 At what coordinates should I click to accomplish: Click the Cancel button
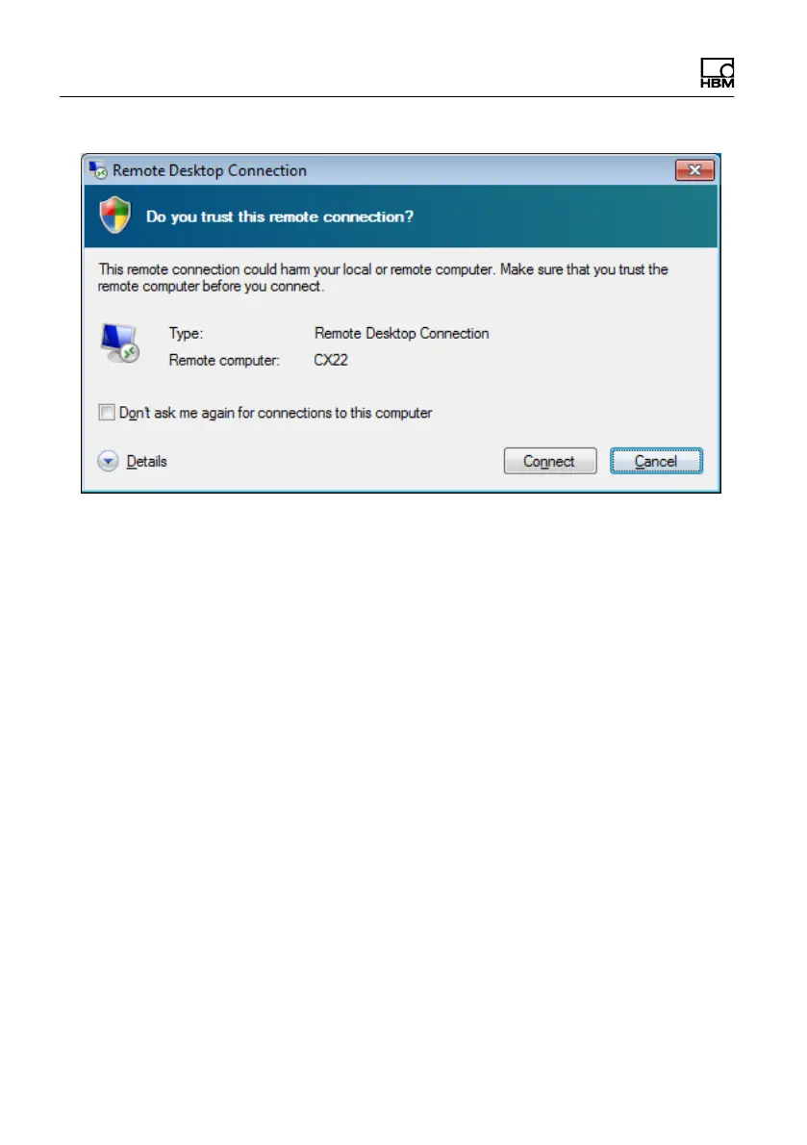point(656,462)
